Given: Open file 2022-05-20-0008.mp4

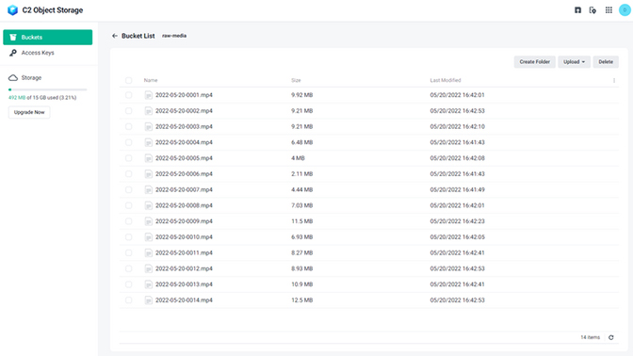Looking at the screenshot, I should pos(184,205).
